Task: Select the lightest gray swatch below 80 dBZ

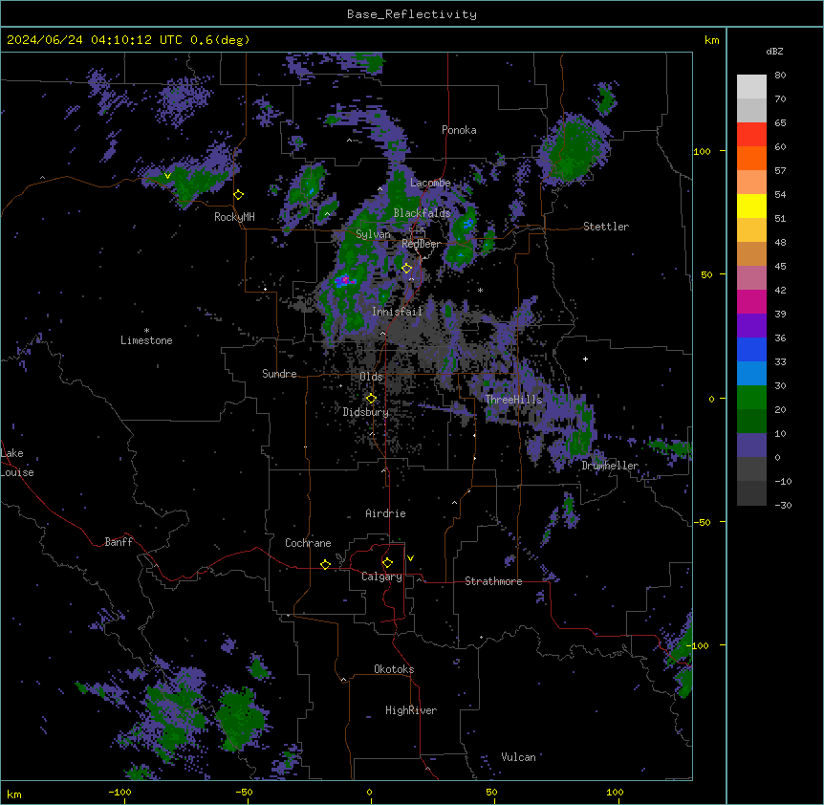Action: pos(751,86)
